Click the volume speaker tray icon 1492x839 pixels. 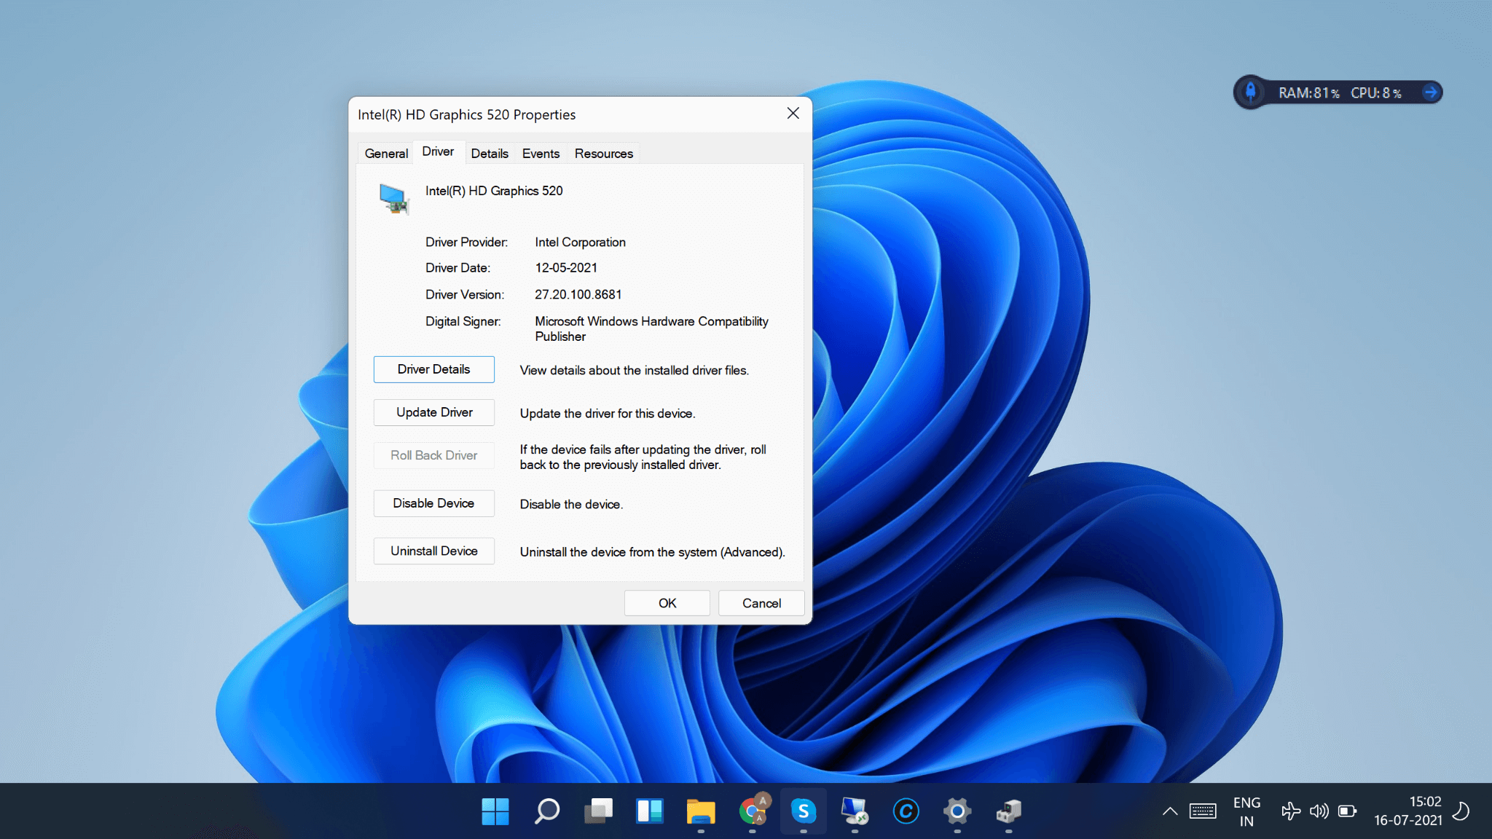tap(1319, 811)
